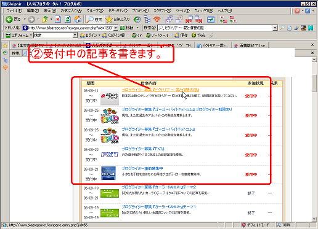Open the ブログライター事前募集中 link
Image resolution: width=318 pixels, height=229 pixels.
(x=142, y=168)
